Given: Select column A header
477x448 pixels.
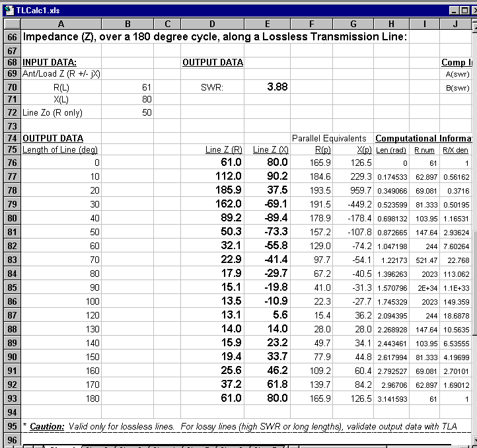Looking at the screenshot, I should pyautogui.click(x=61, y=24).
